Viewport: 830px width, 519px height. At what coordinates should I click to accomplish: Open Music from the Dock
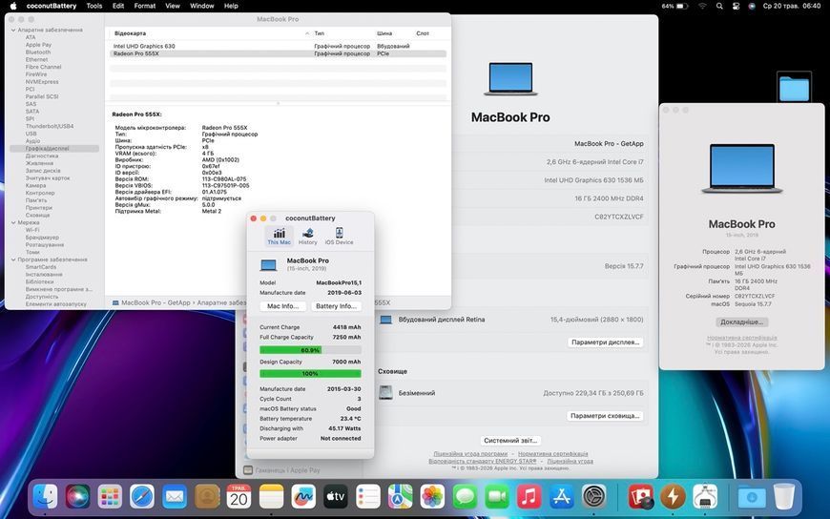pos(529,497)
